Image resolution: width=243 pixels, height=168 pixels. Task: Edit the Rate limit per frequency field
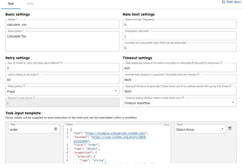point(180,24)
